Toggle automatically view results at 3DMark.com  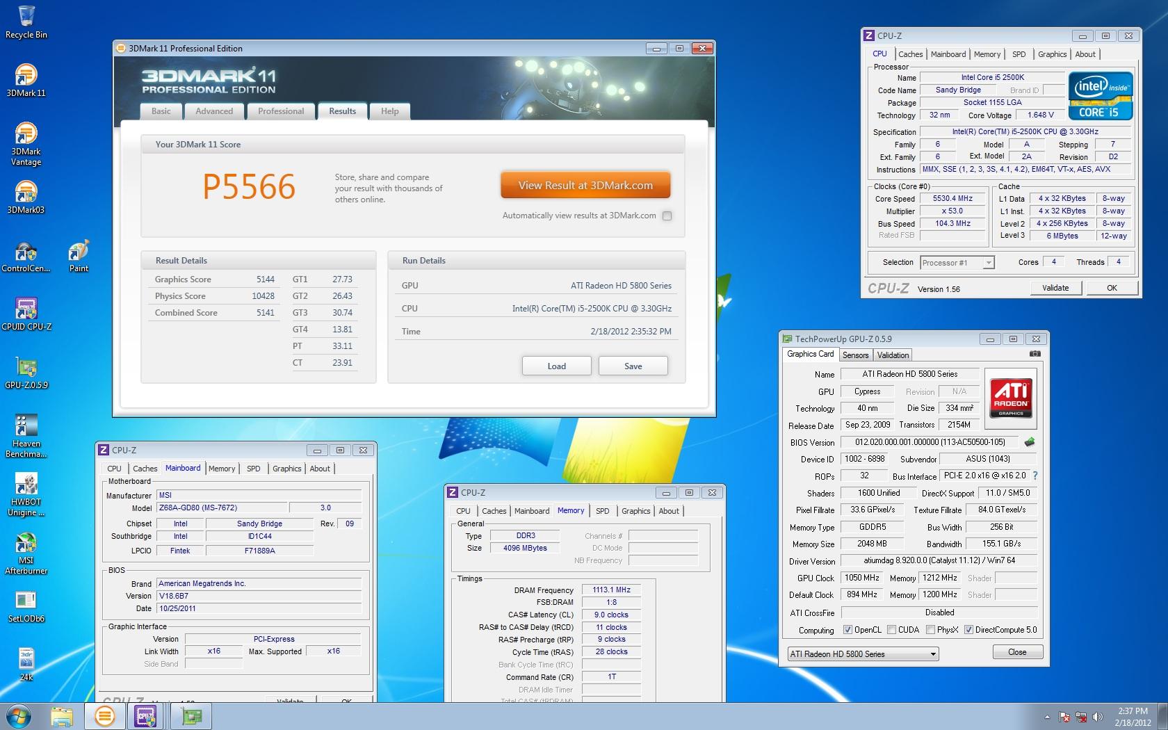(667, 216)
